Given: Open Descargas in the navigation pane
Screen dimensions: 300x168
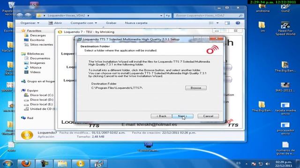Looking at the screenshot, I should click(x=38, y=35).
